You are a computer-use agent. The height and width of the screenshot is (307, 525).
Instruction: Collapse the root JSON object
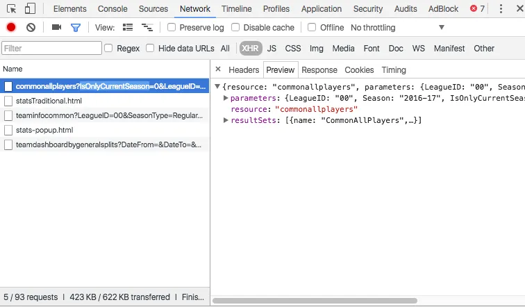(x=217, y=86)
